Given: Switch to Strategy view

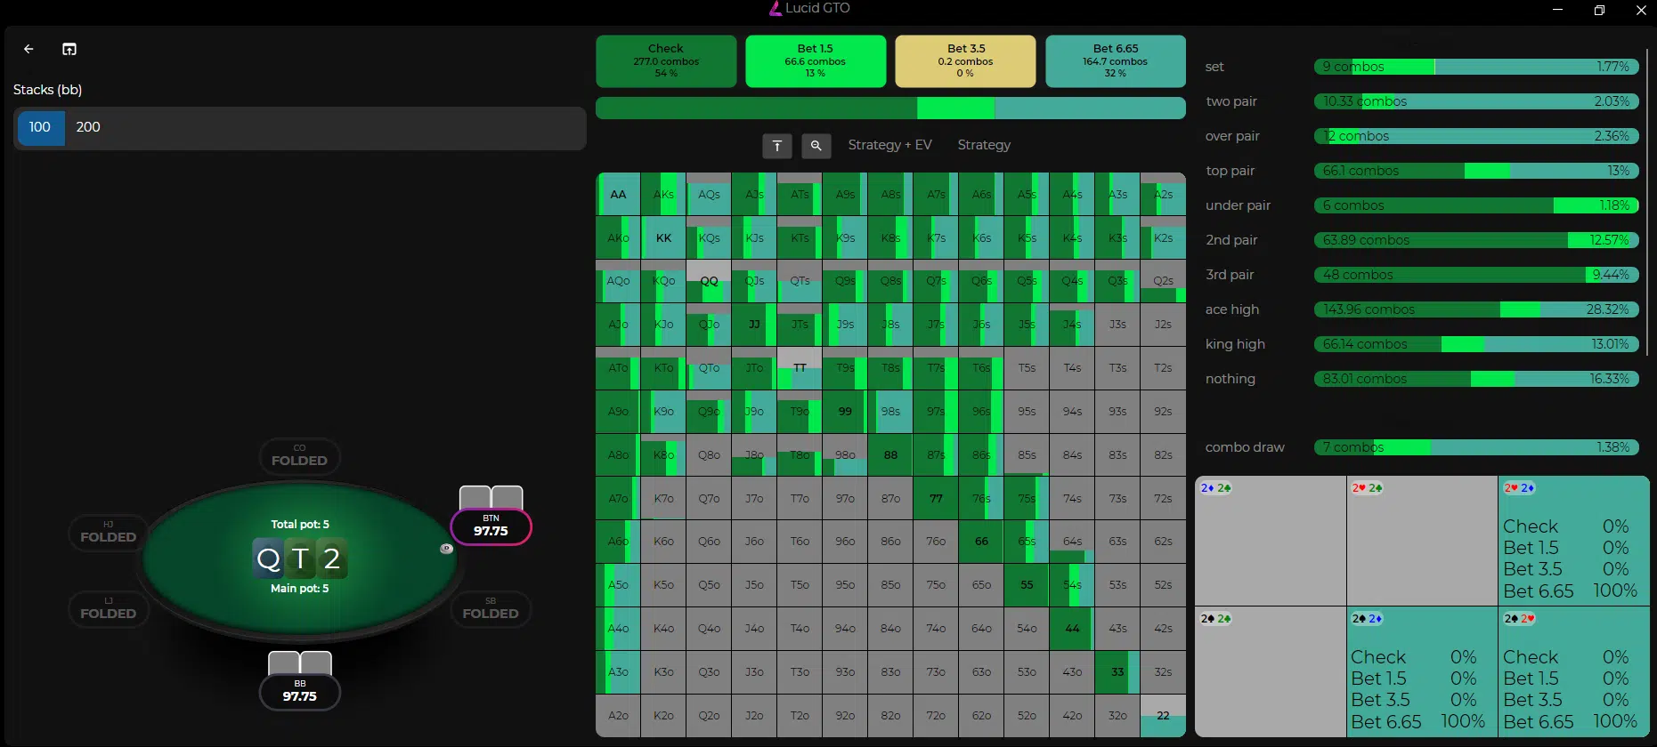Looking at the screenshot, I should click(x=984, y=145).
